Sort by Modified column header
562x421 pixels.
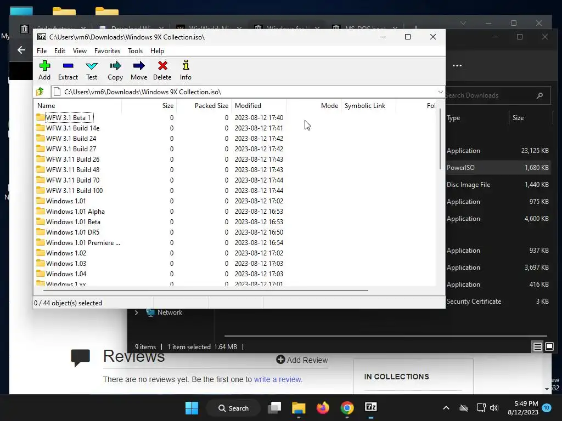(x=259, y=106)
